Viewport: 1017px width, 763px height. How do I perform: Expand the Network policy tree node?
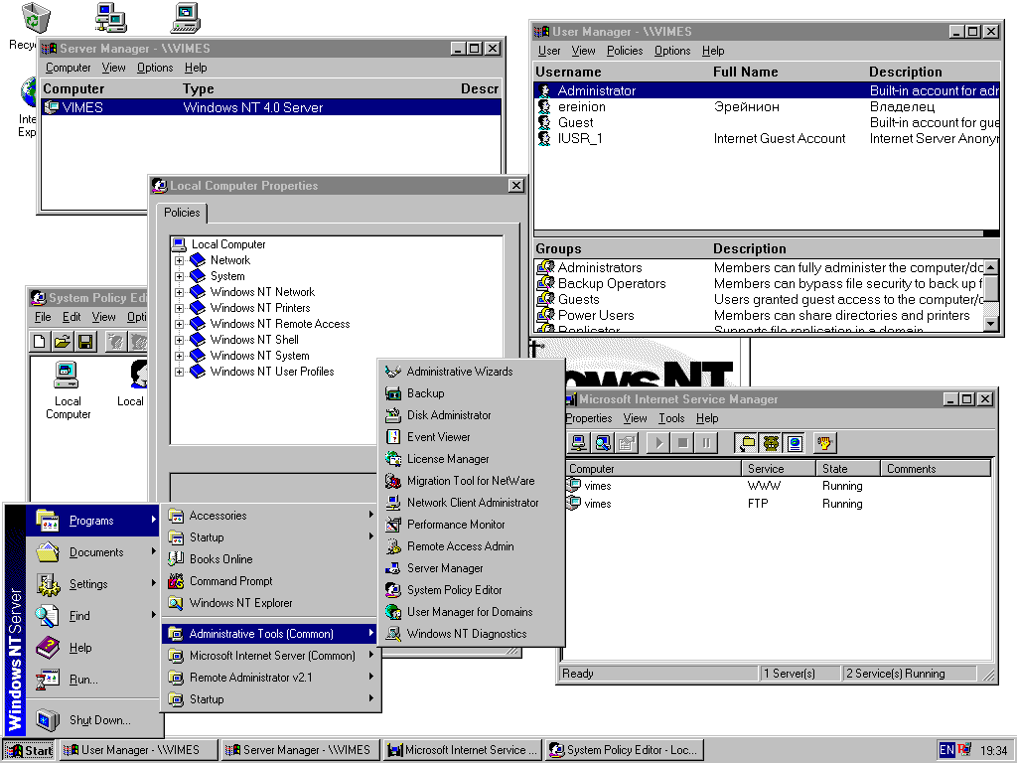[x=180, y=260]
